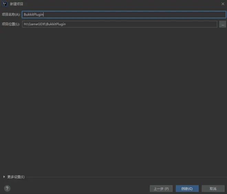The width and height of the screenshot is (227, 194).
Task: Go back with 上一步 (P) button
Action: [x=161, y=188]
